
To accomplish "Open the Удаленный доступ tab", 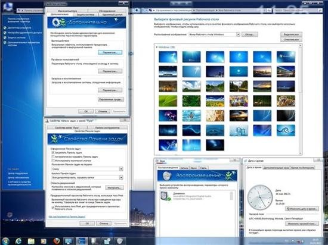I will [x=112, y=15].
